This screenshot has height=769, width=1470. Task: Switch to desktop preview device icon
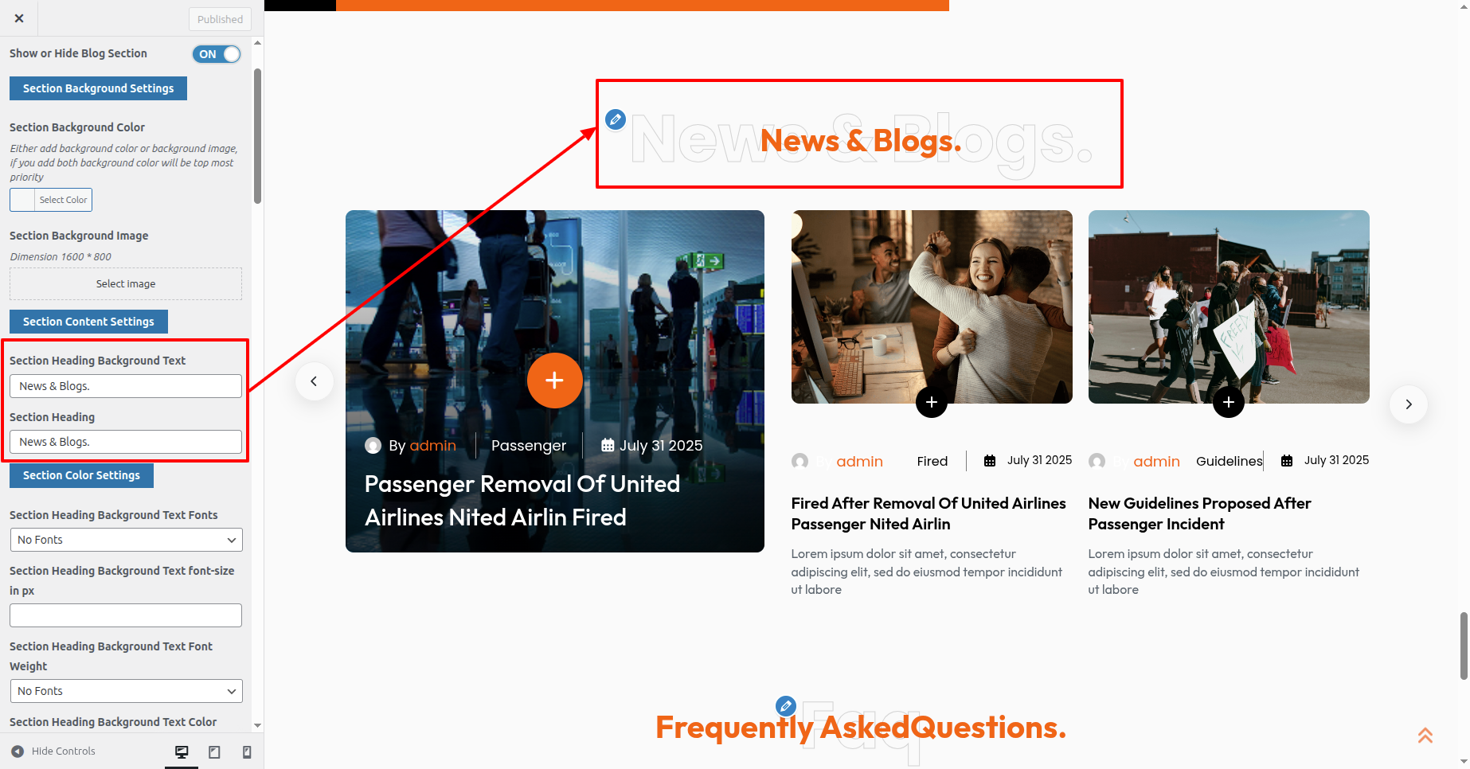[x=182, y=751]
